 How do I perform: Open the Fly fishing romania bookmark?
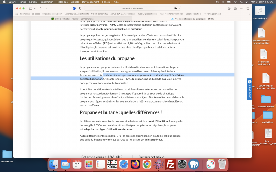tap(212, 14)
